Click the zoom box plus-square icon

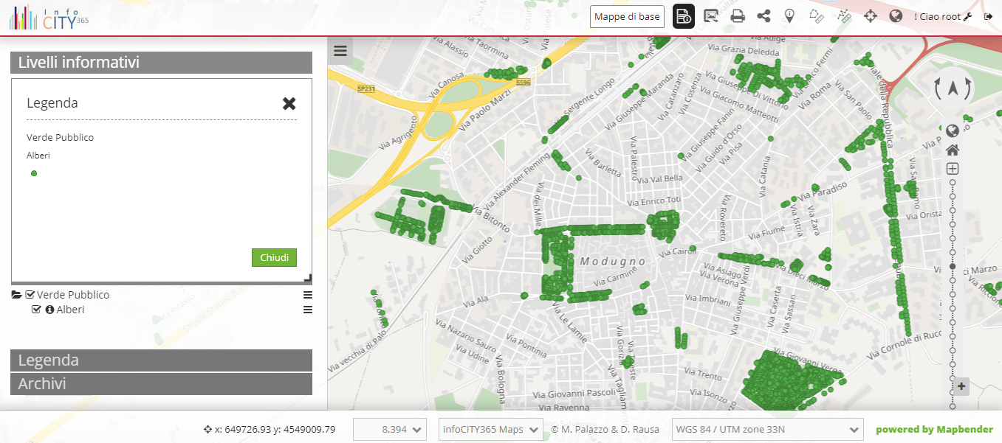pyautogui.click(x=953, y=169)
